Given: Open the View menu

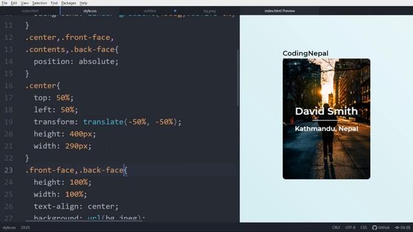Looking at the screenshot, I should click(x=25, y=3).
